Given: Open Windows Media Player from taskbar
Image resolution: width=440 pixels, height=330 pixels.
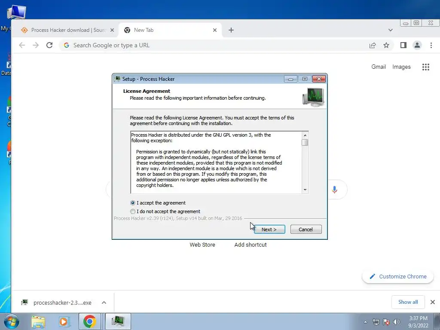Looking at the screenshot, I should tap(64, 321).
